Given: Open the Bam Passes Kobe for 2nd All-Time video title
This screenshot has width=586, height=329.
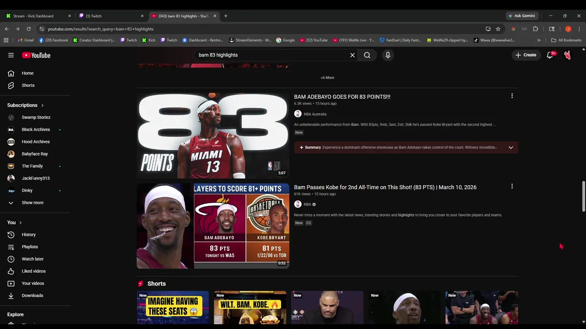Looking at the screenshot, I should (x=385, y=187).
